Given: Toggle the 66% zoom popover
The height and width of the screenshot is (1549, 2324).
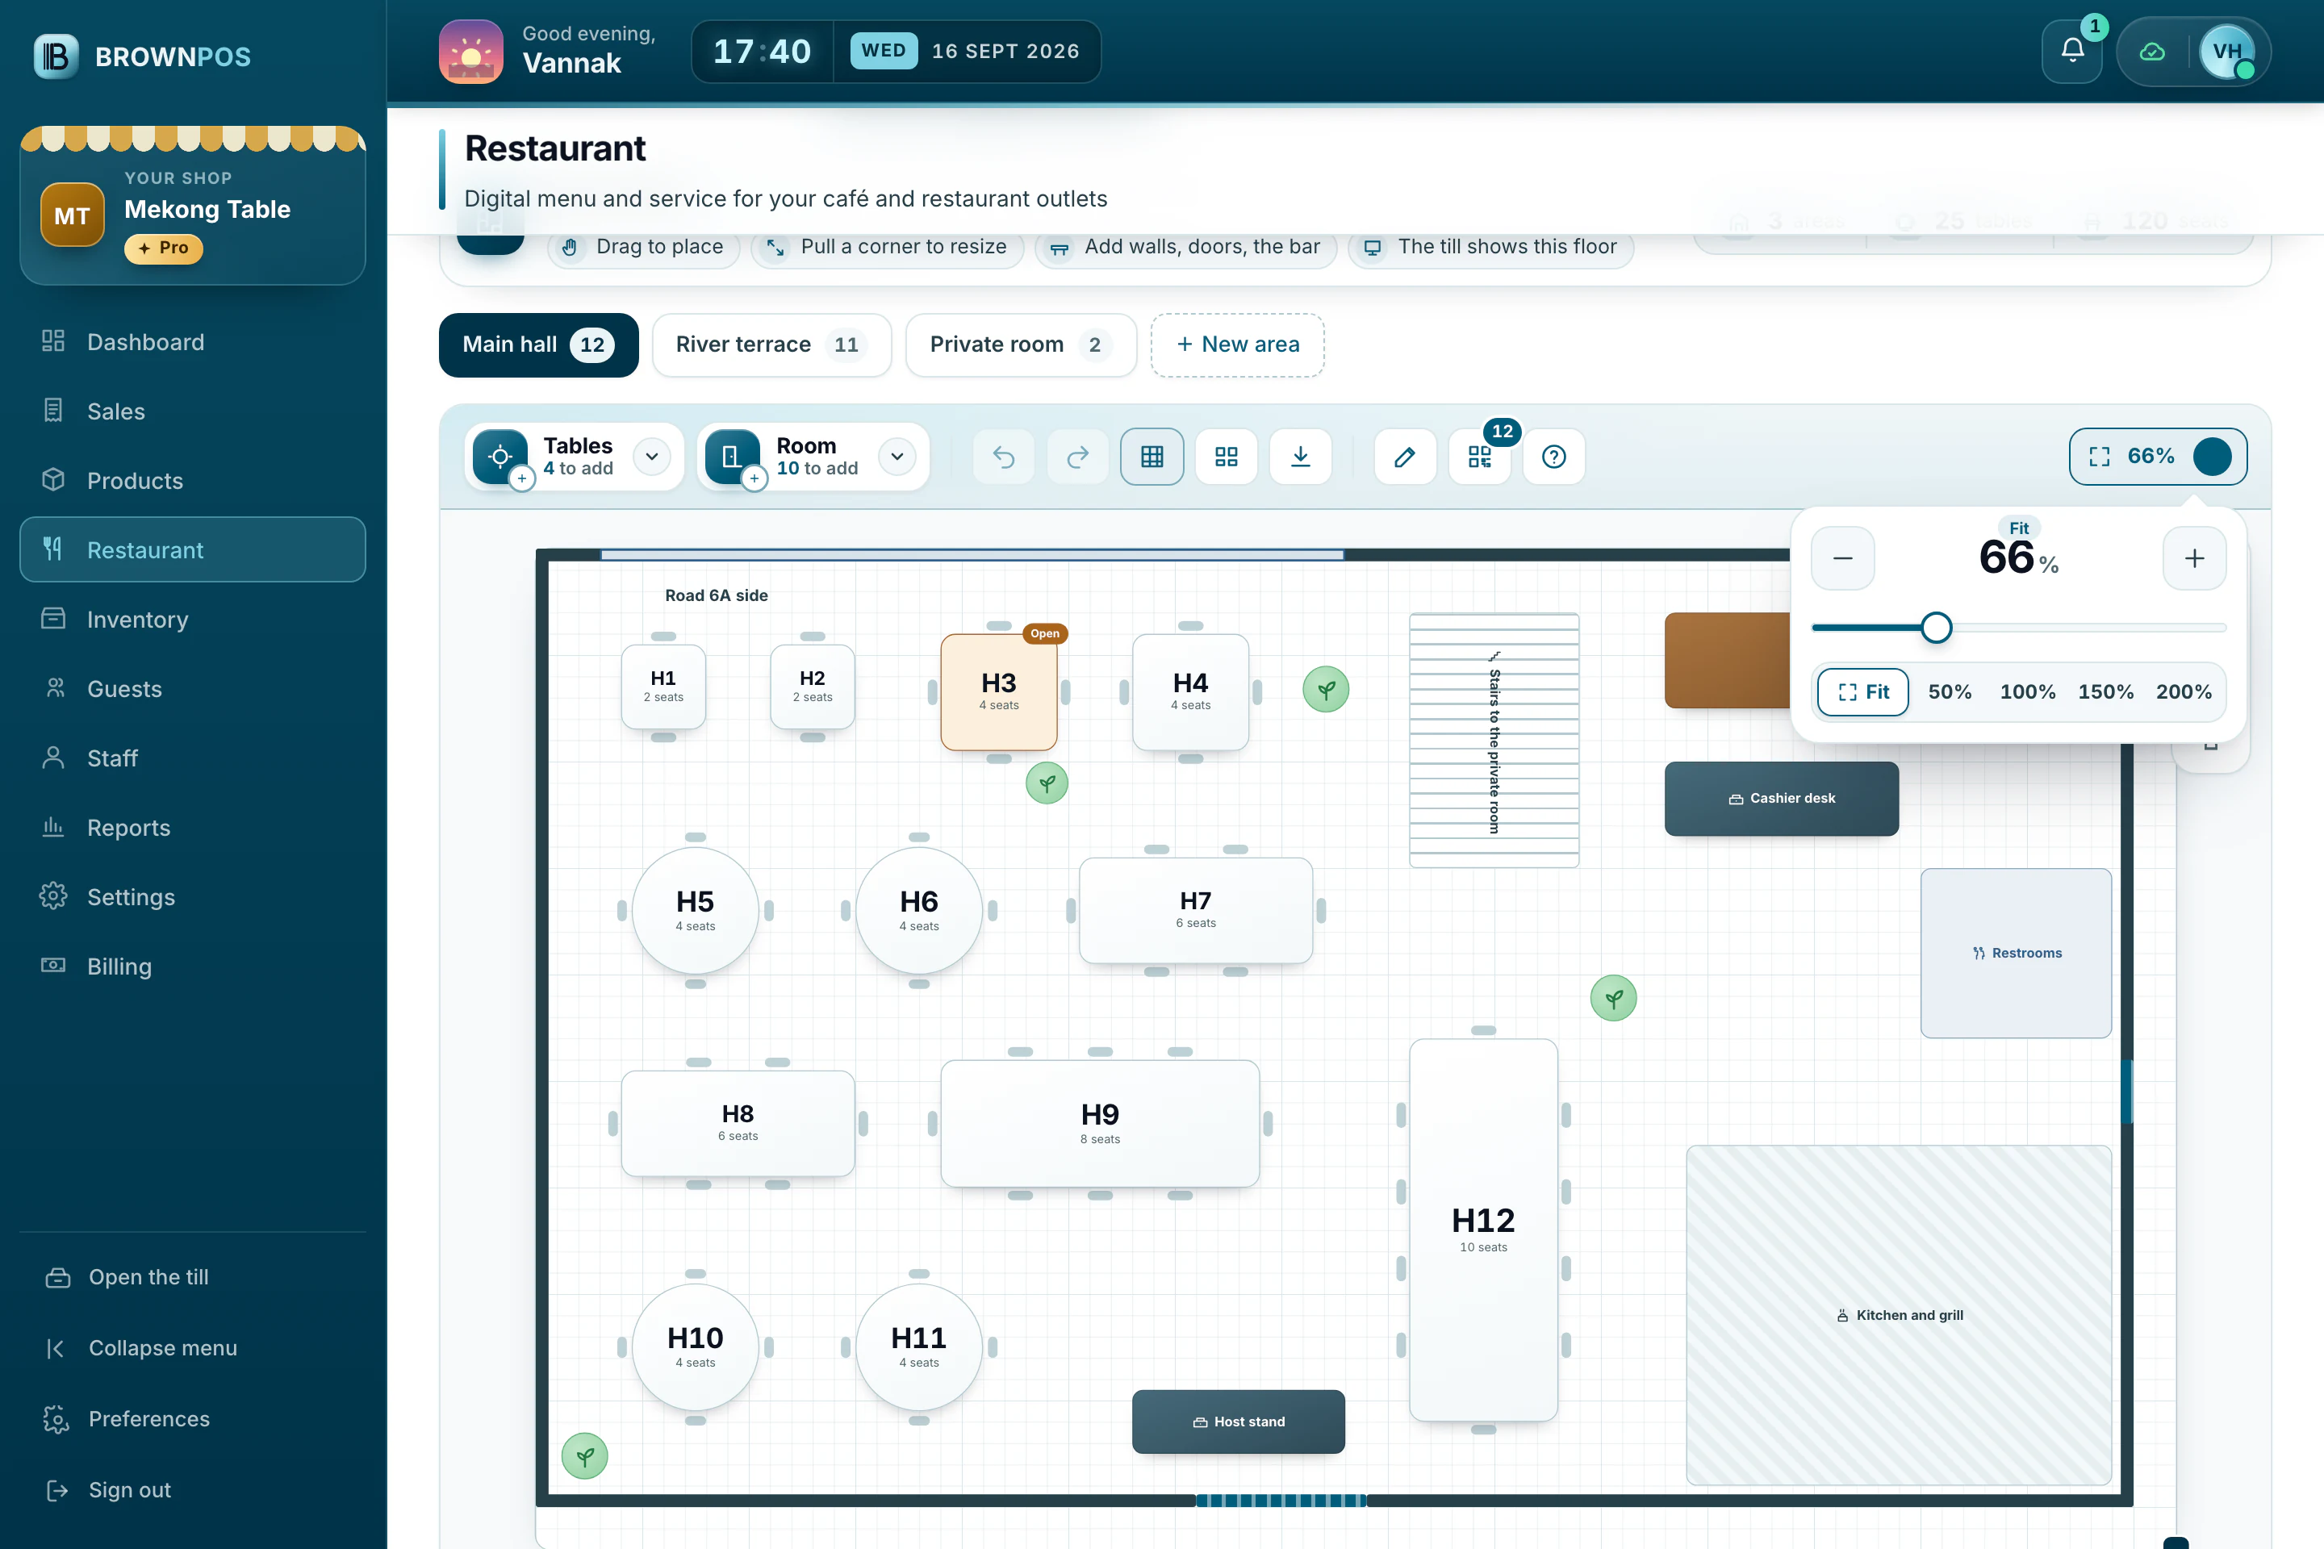Looking at the screenshot, I should point(2158,457).
